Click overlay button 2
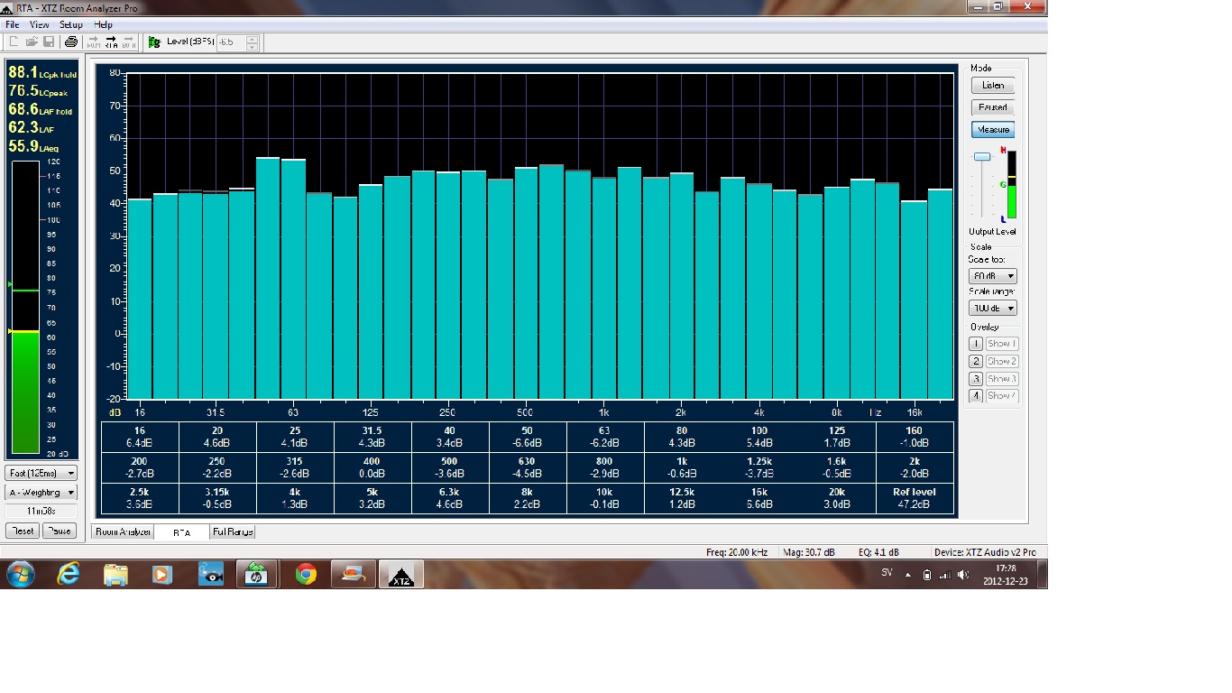Image resolution: width=1232 pixels, height=693 pixels. pyautogui.click(x=976, y=361)
